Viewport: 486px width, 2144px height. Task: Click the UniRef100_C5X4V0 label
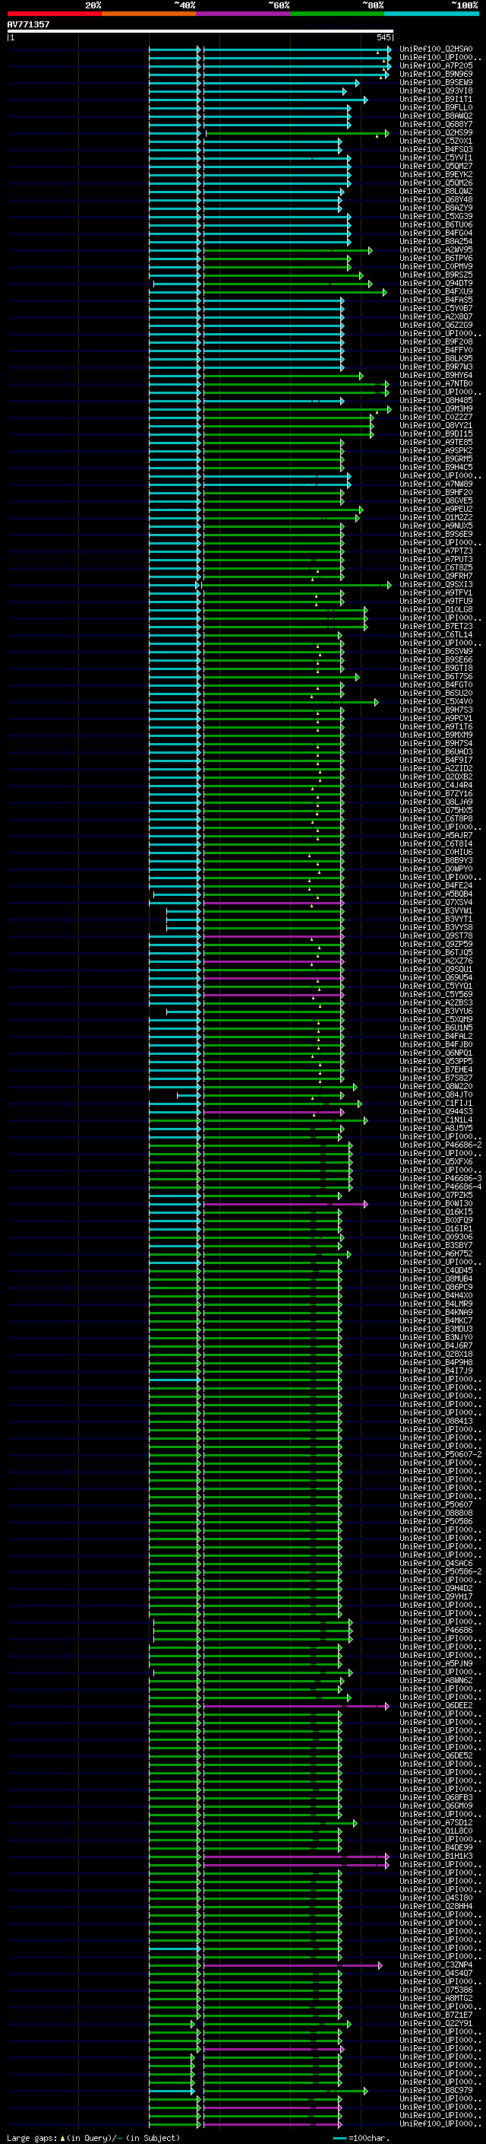[436, 702]
